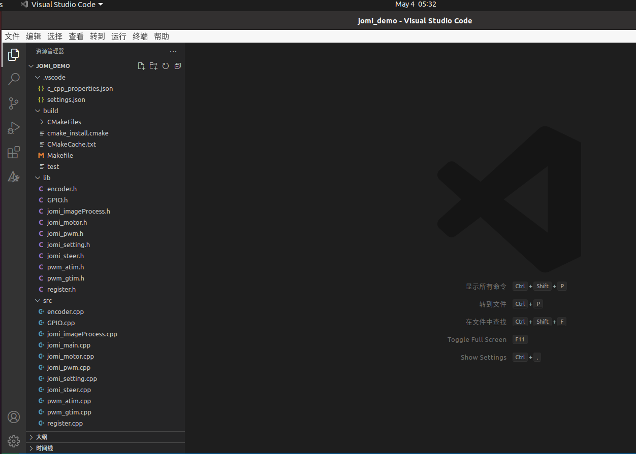Open jomi_pwm.cpp file
Screen dimensions: 636x454
[x=105, y=367]
